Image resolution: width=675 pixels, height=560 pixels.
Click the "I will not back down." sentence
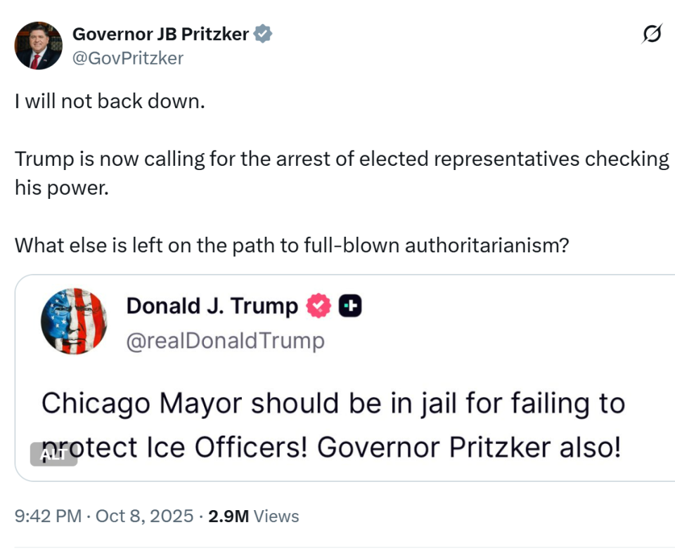pyautogui.click(x=110, y=101)
